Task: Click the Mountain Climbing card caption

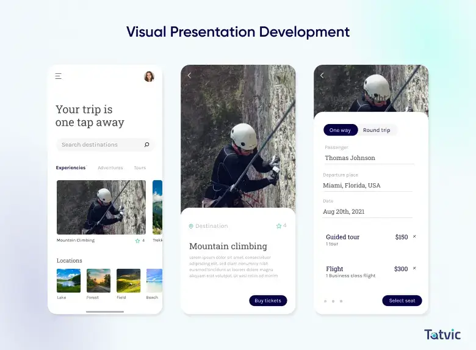Action: point(76,240)
